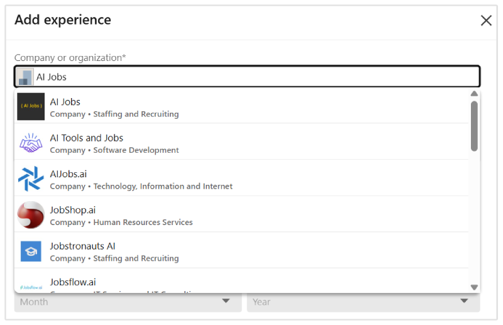Screen dimensions: 503x325
Task: Open the Month dropdown
Action: pos(128,302)
